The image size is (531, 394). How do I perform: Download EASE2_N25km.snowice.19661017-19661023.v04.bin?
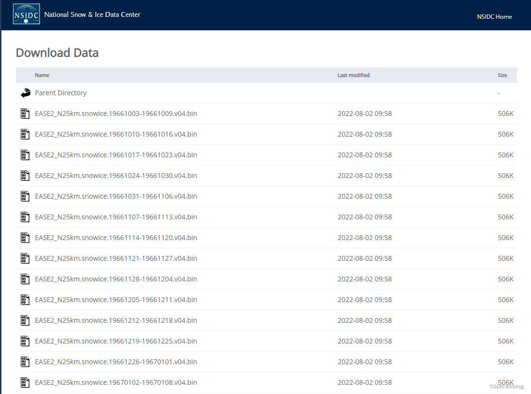coord(116,155)
